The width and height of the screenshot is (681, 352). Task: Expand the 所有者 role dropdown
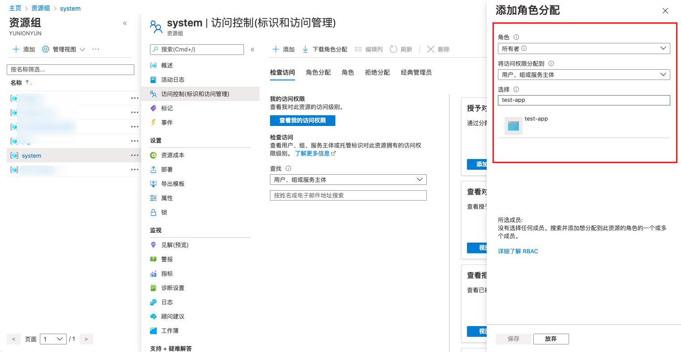pos(583,48)
